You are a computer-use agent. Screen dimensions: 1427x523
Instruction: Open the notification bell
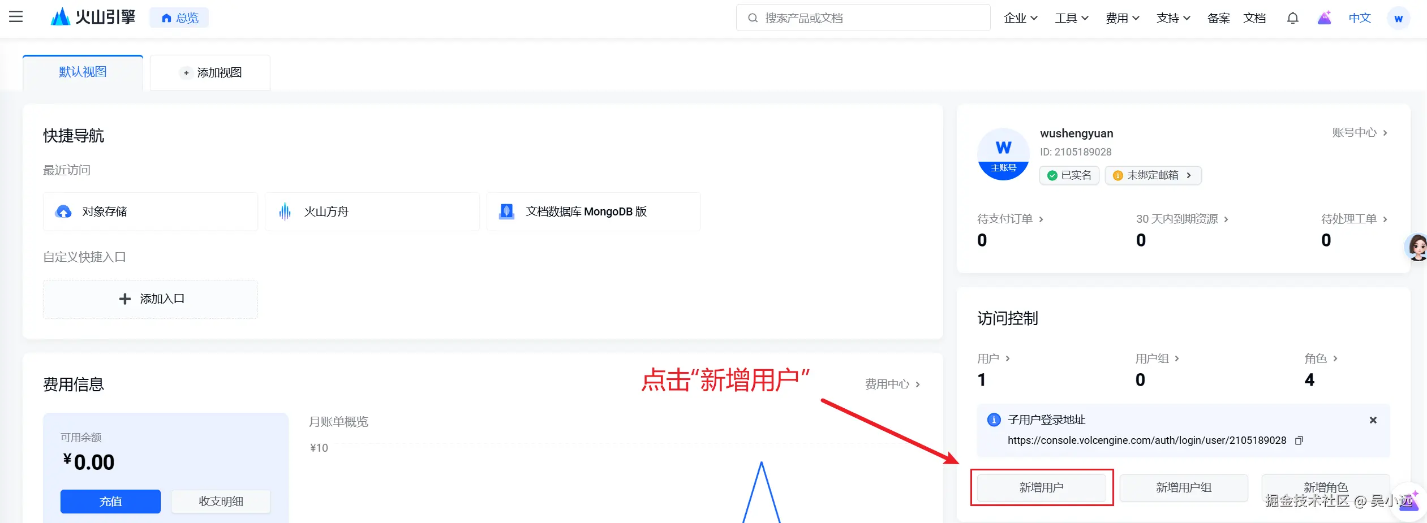pyautogui.click(x=1292, y=18)
